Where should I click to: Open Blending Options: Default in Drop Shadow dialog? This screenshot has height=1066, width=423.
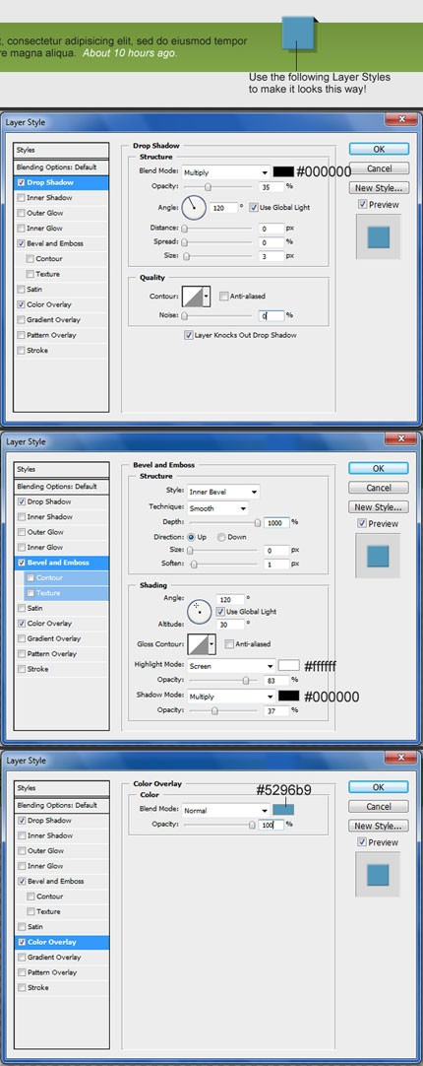pyautogui.click(x=61, y=167)
